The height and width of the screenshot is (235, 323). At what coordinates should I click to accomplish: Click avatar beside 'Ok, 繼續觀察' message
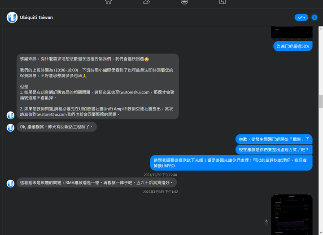(x=10, y=128)
